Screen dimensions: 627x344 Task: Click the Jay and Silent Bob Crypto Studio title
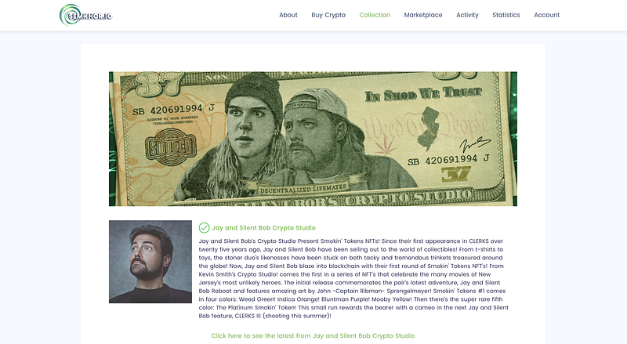pos(263,227)
